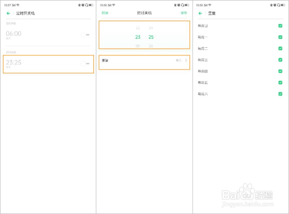289x214 pixels.
Task: Uncheck 每周一 checkbox
Action: tap(280, 37)
